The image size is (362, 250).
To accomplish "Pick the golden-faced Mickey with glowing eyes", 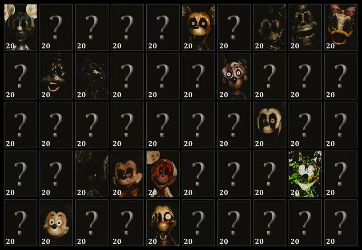I will (x=198, y=27).
